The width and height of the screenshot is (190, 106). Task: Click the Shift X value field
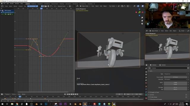point(175,82)
